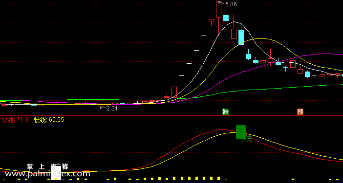Select the red hollow candle at the breakout start
Viewport: 343px width, 183px height.
pyautogui.click(x=174, y=92)
